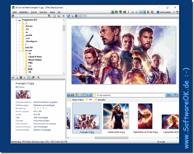Click the split-view icon above folder tree
Viewport: 194px width, 154px height.
tap(49, 16)
